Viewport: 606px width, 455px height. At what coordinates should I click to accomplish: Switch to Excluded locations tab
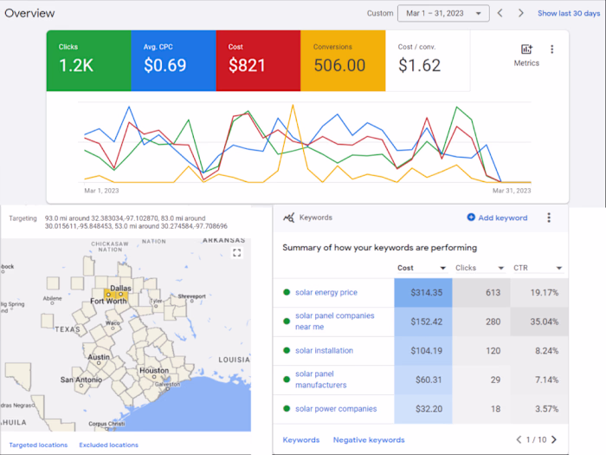click(108, 445)
